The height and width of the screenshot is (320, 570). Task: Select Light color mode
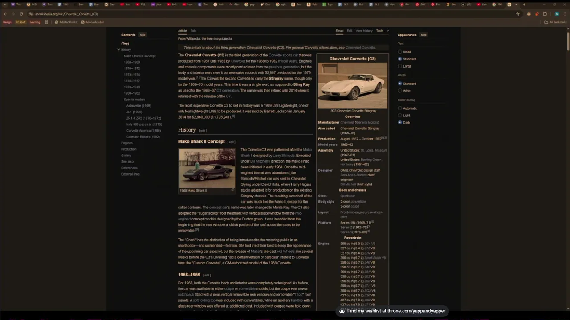coord(400,116)
